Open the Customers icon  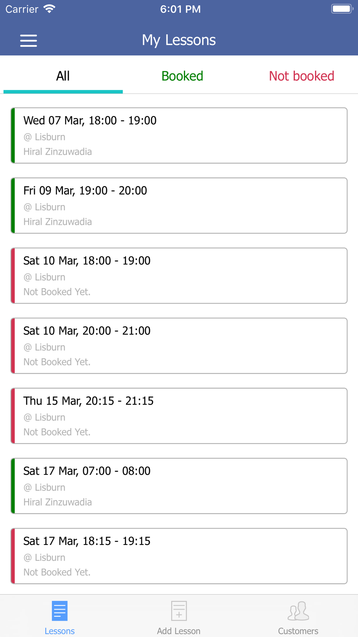pos(298,610)
